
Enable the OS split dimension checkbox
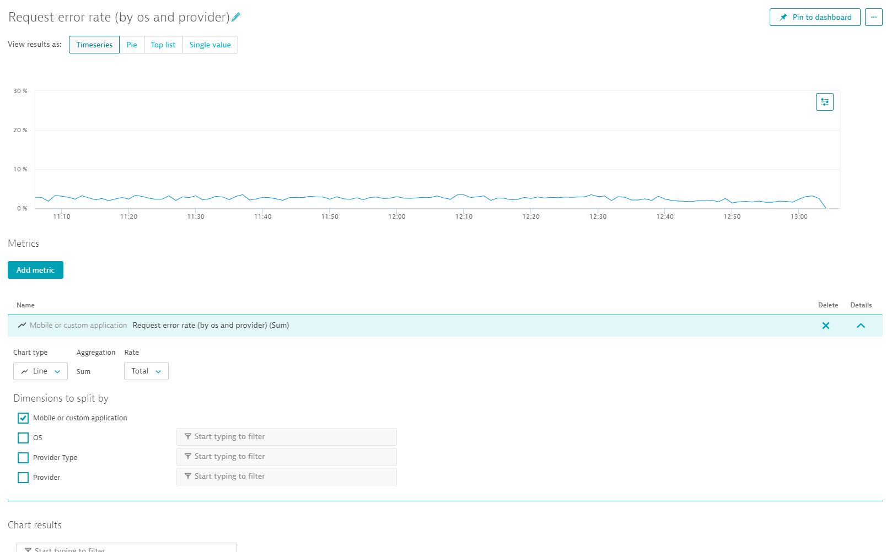[x=23, y=438]
